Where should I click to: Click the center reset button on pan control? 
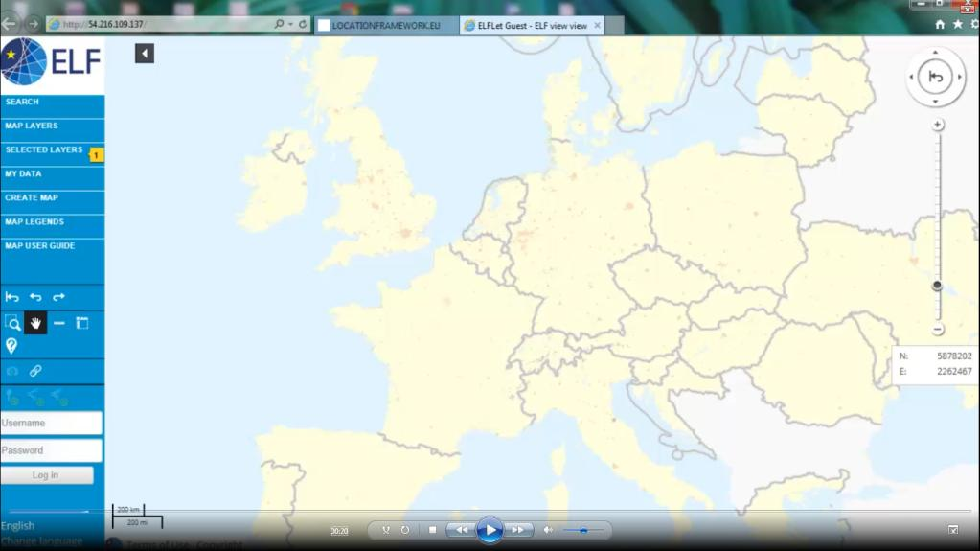(935, 77)
